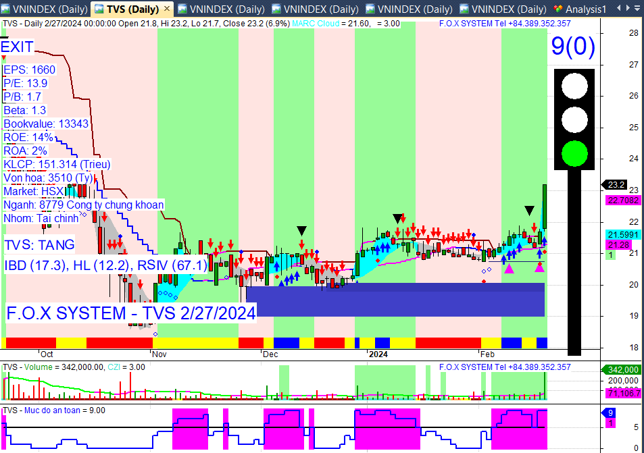Click the TVS: TANG label
This screenshot has height=453, width=644.
click(x=39, y=245)
